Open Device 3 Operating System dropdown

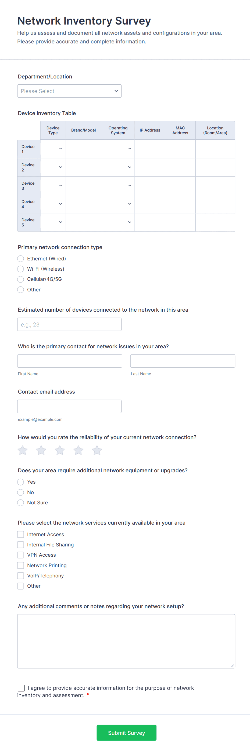click(x=118, y=185)
